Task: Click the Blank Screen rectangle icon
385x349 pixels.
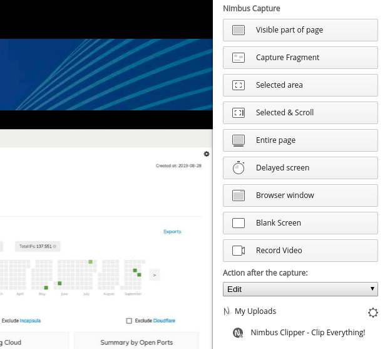Action: click(x=239, y=223)
